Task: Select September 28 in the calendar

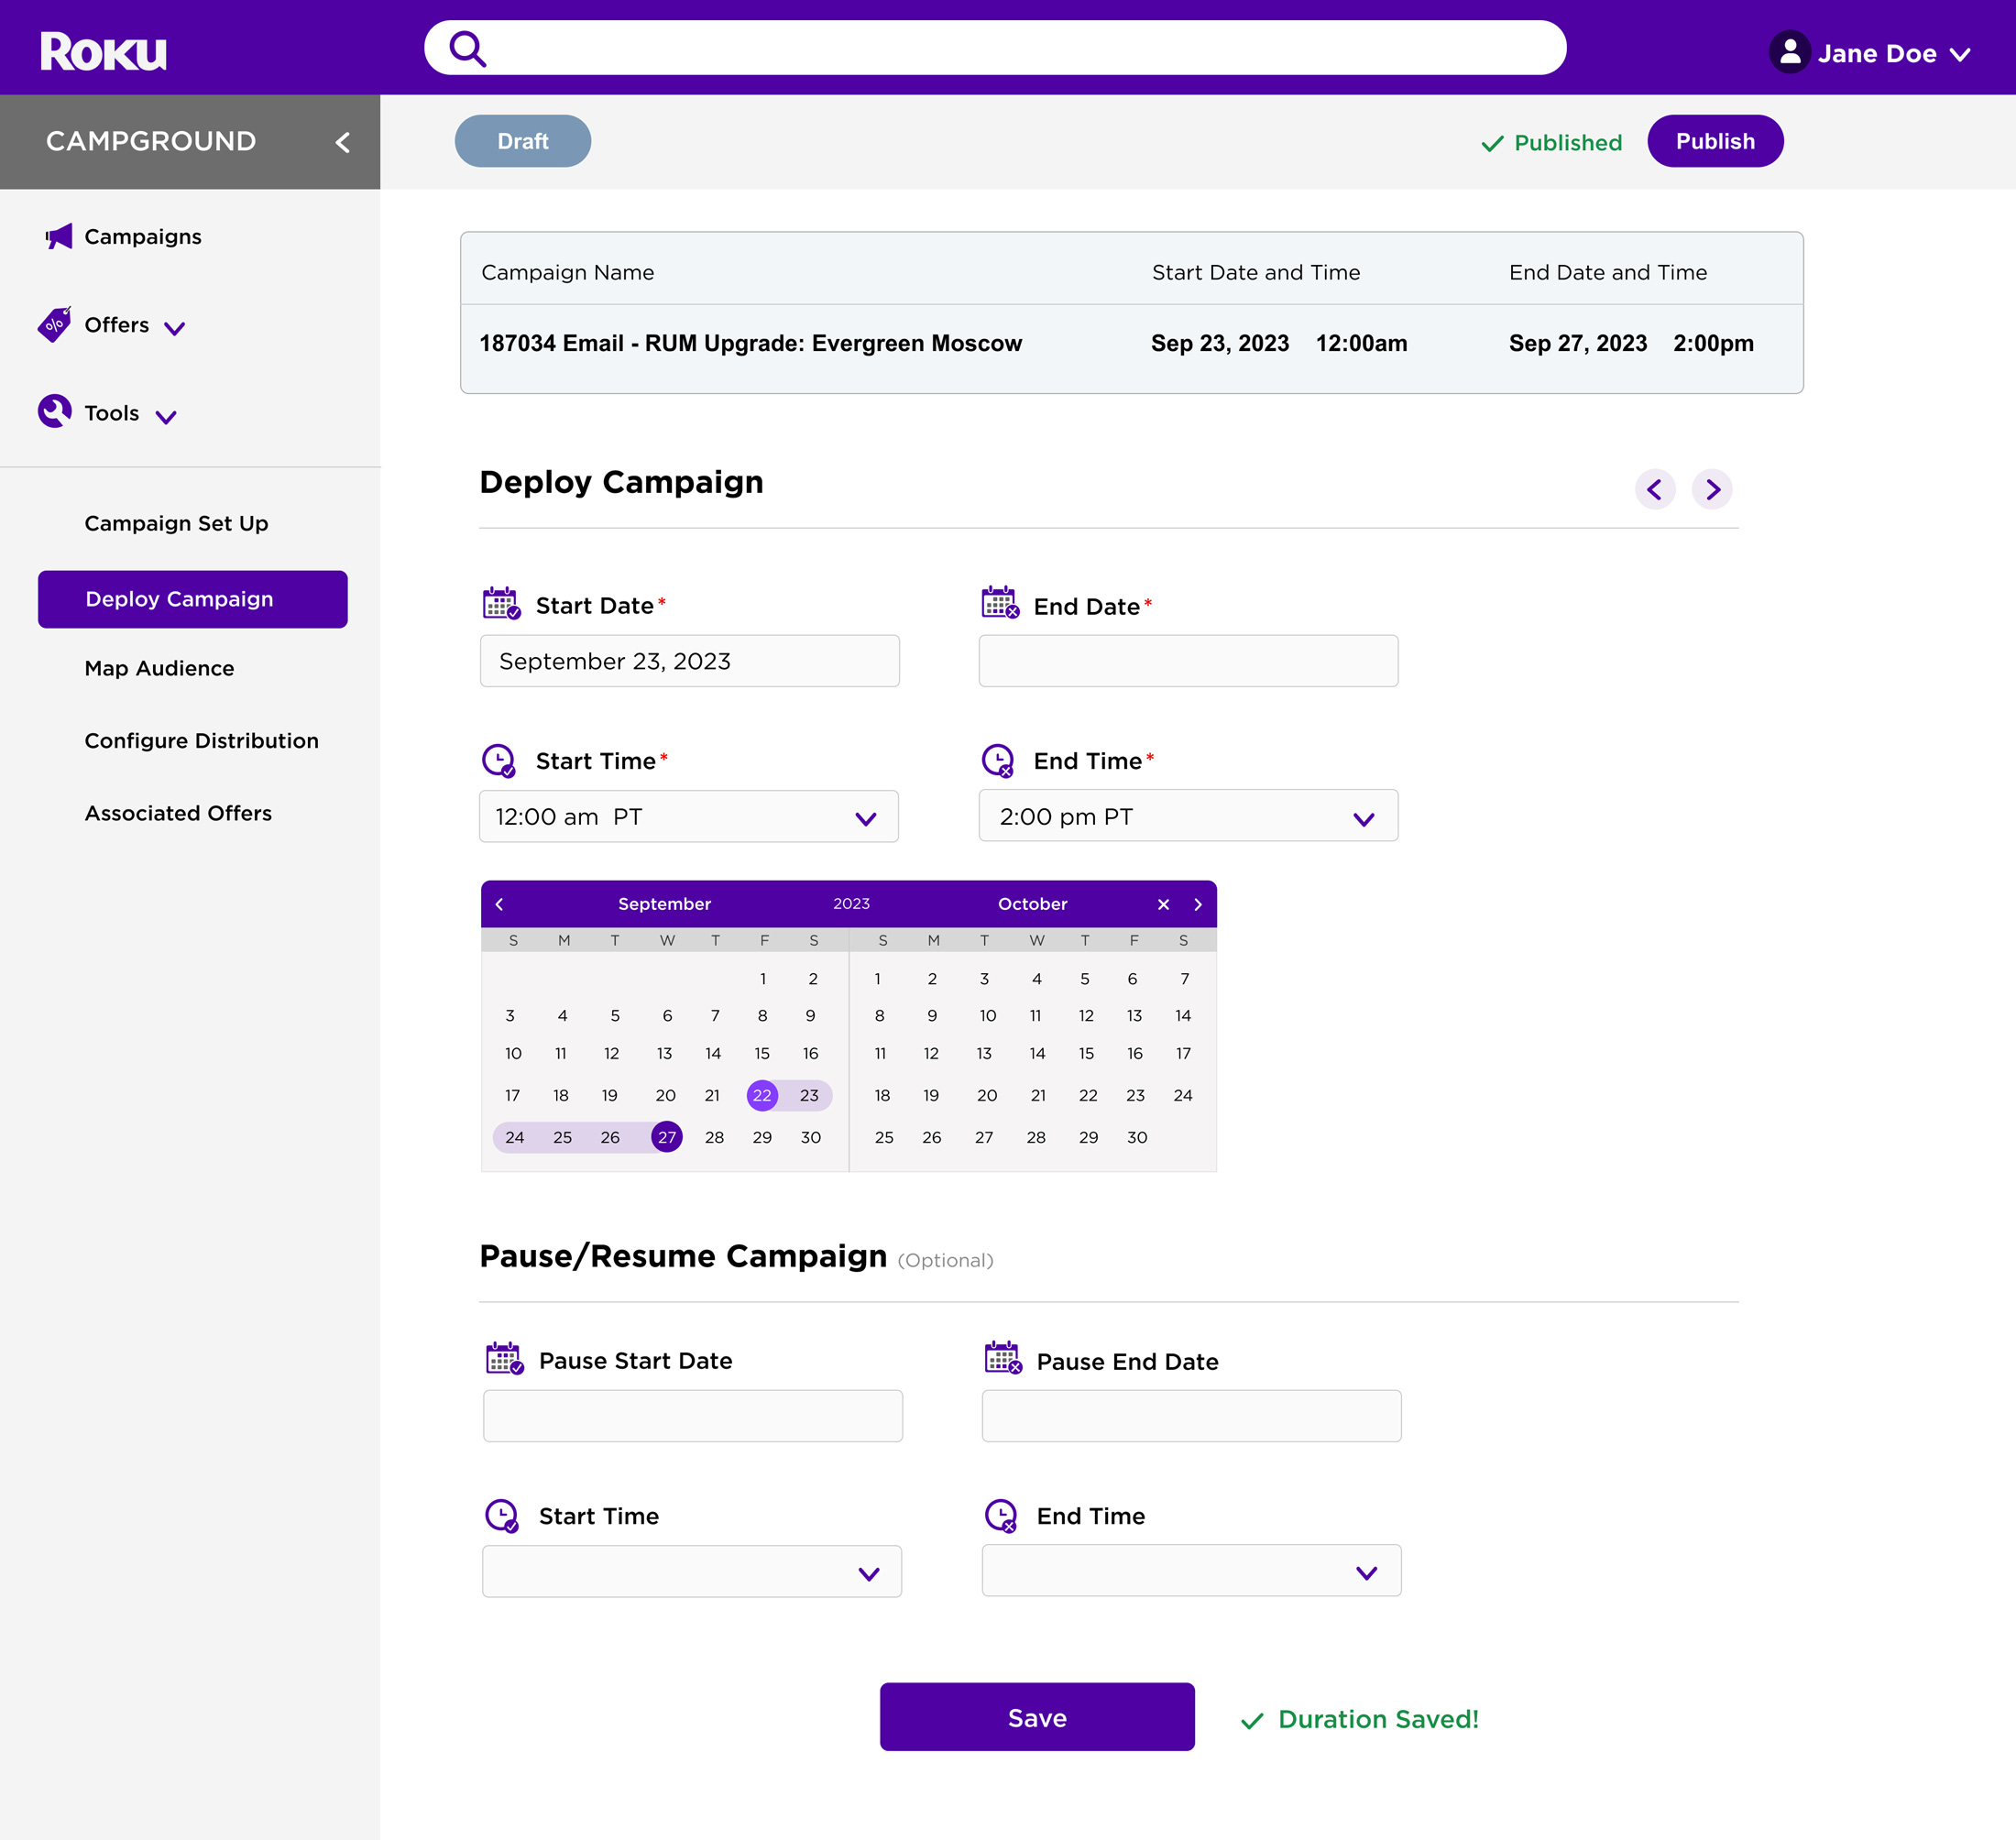Action: tap(714, 1137)
